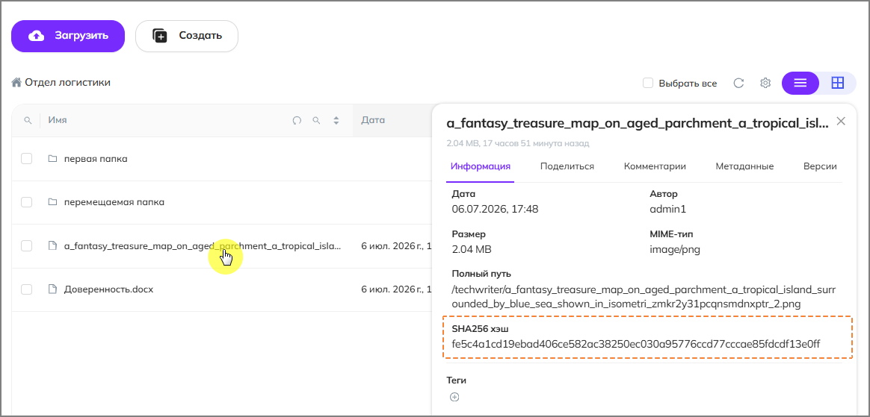
Task: Select a_fantasy_treasure_map file name in list
Action: pos(203,246)
